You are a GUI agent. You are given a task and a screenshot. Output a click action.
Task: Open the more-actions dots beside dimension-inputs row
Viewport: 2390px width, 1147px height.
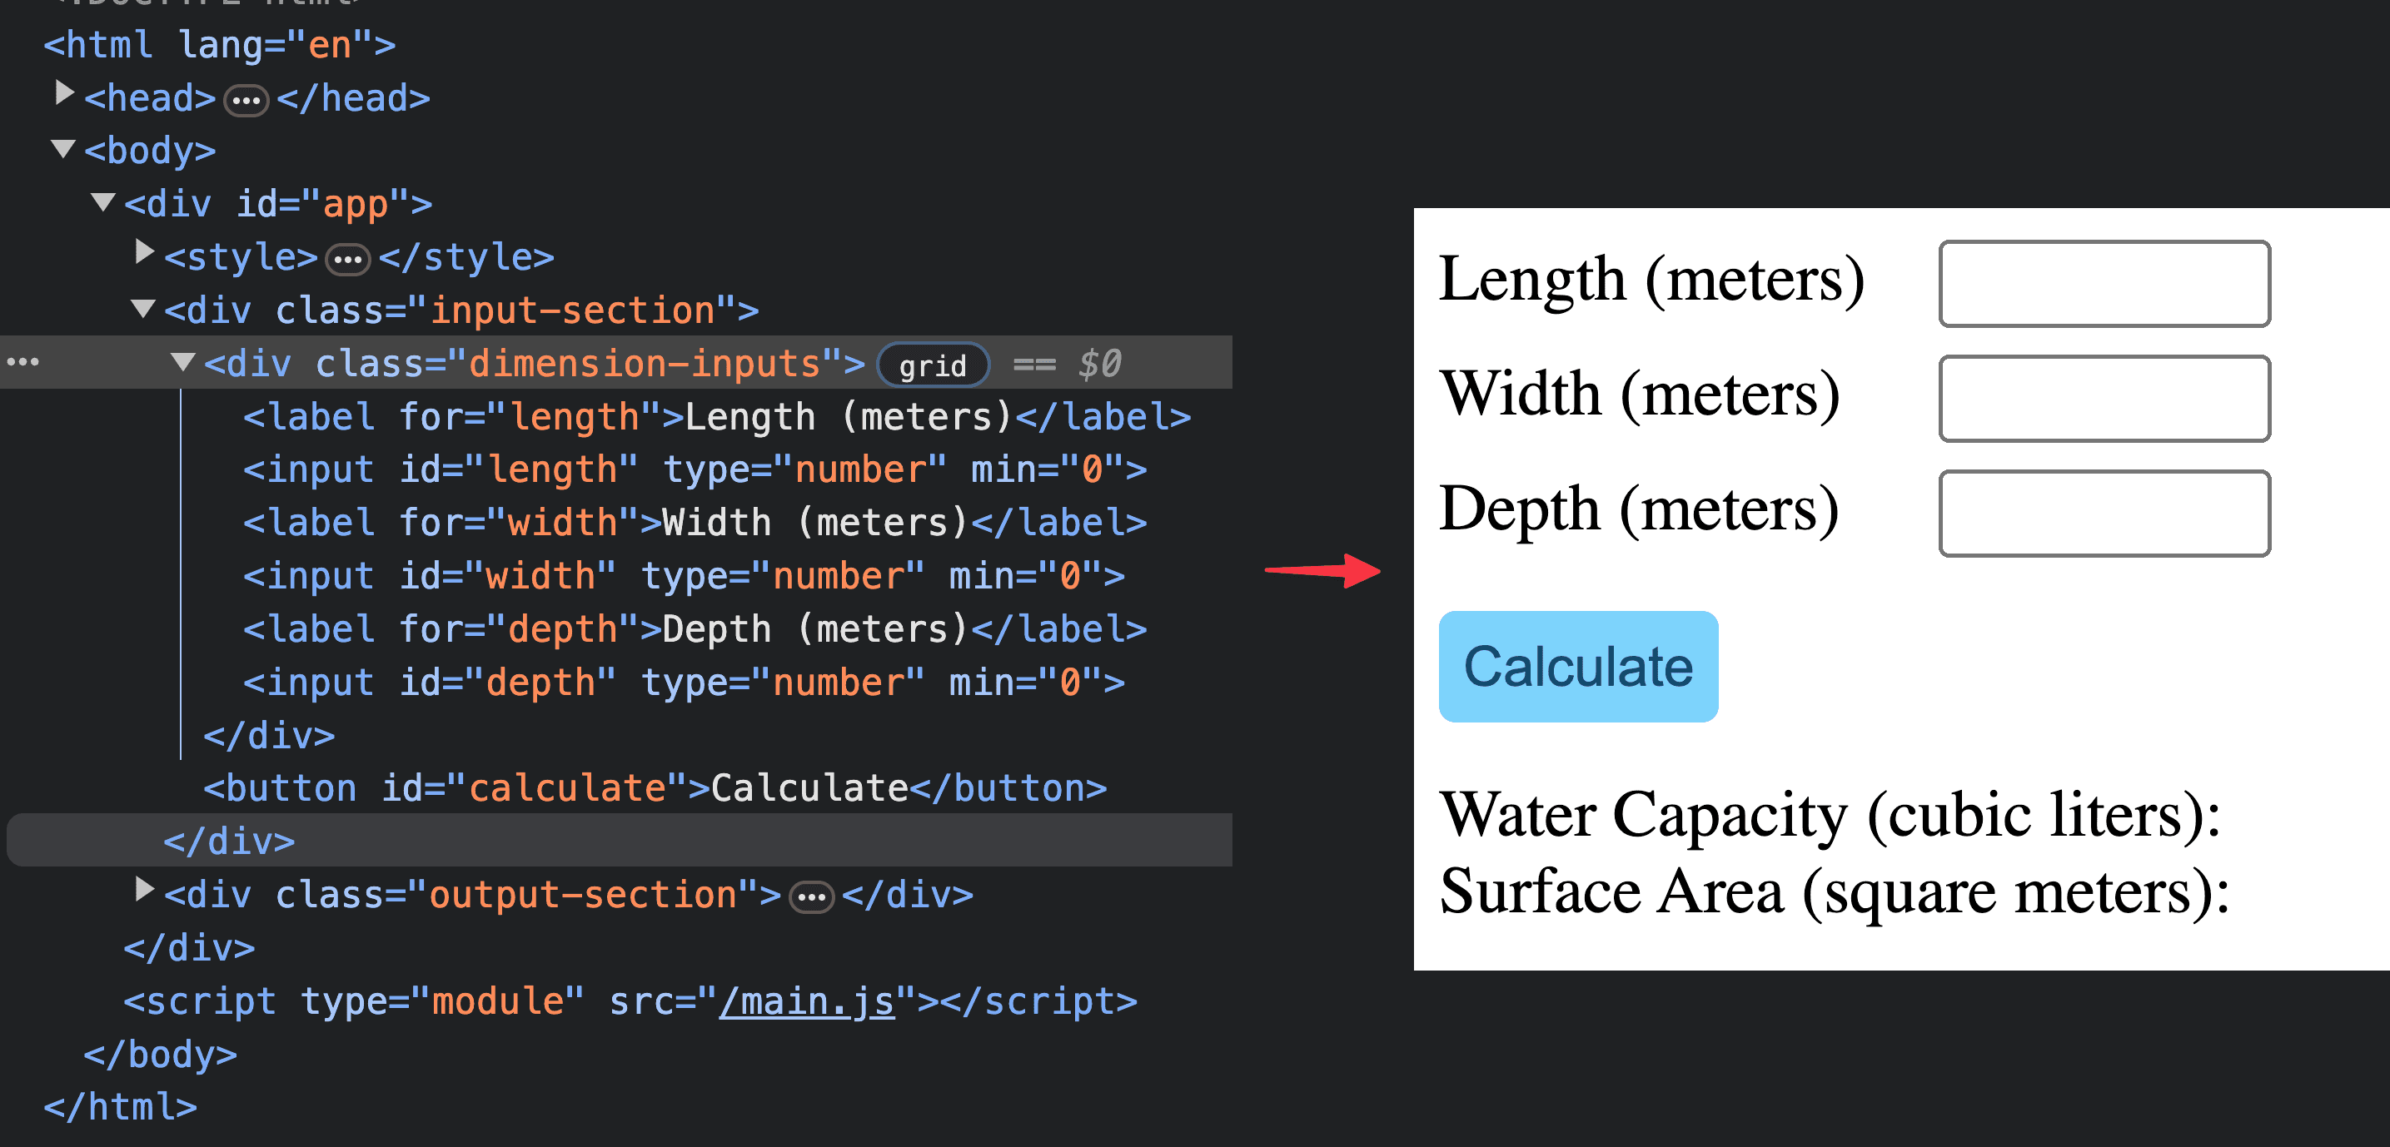point(23,361)
